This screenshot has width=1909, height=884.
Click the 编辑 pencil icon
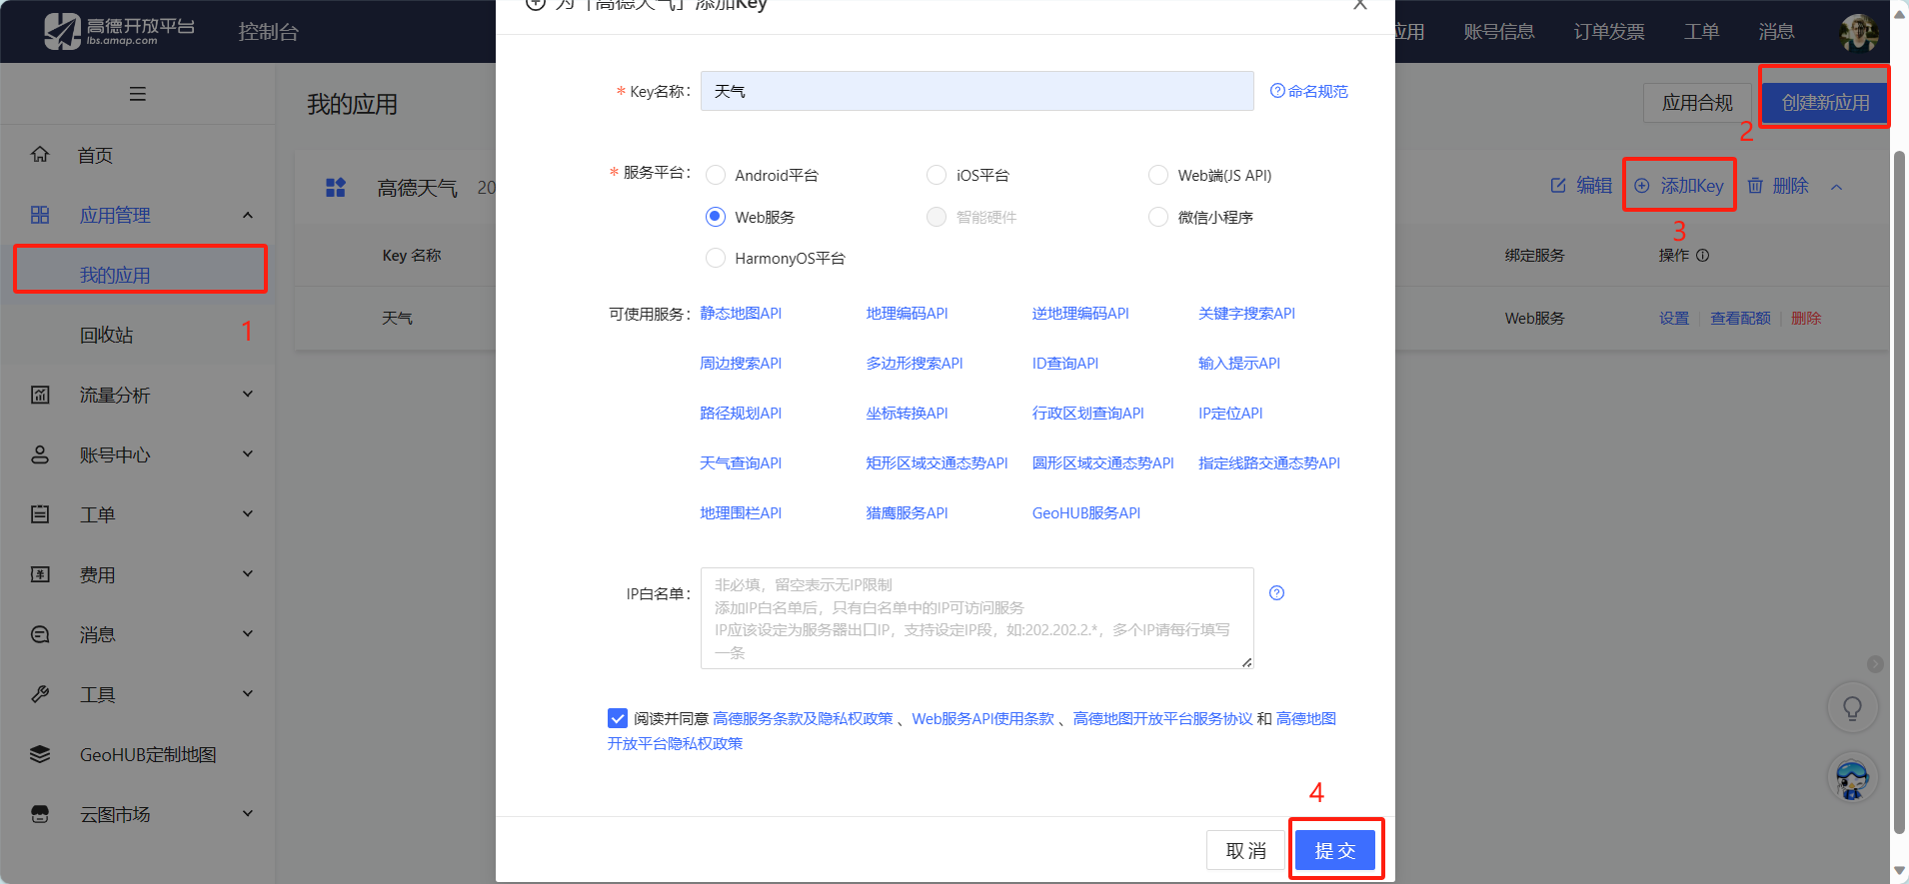click(x=1558, y=186)
